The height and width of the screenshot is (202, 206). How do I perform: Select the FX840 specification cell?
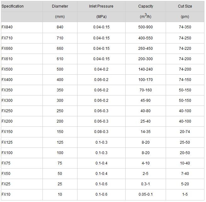(7, 27)
